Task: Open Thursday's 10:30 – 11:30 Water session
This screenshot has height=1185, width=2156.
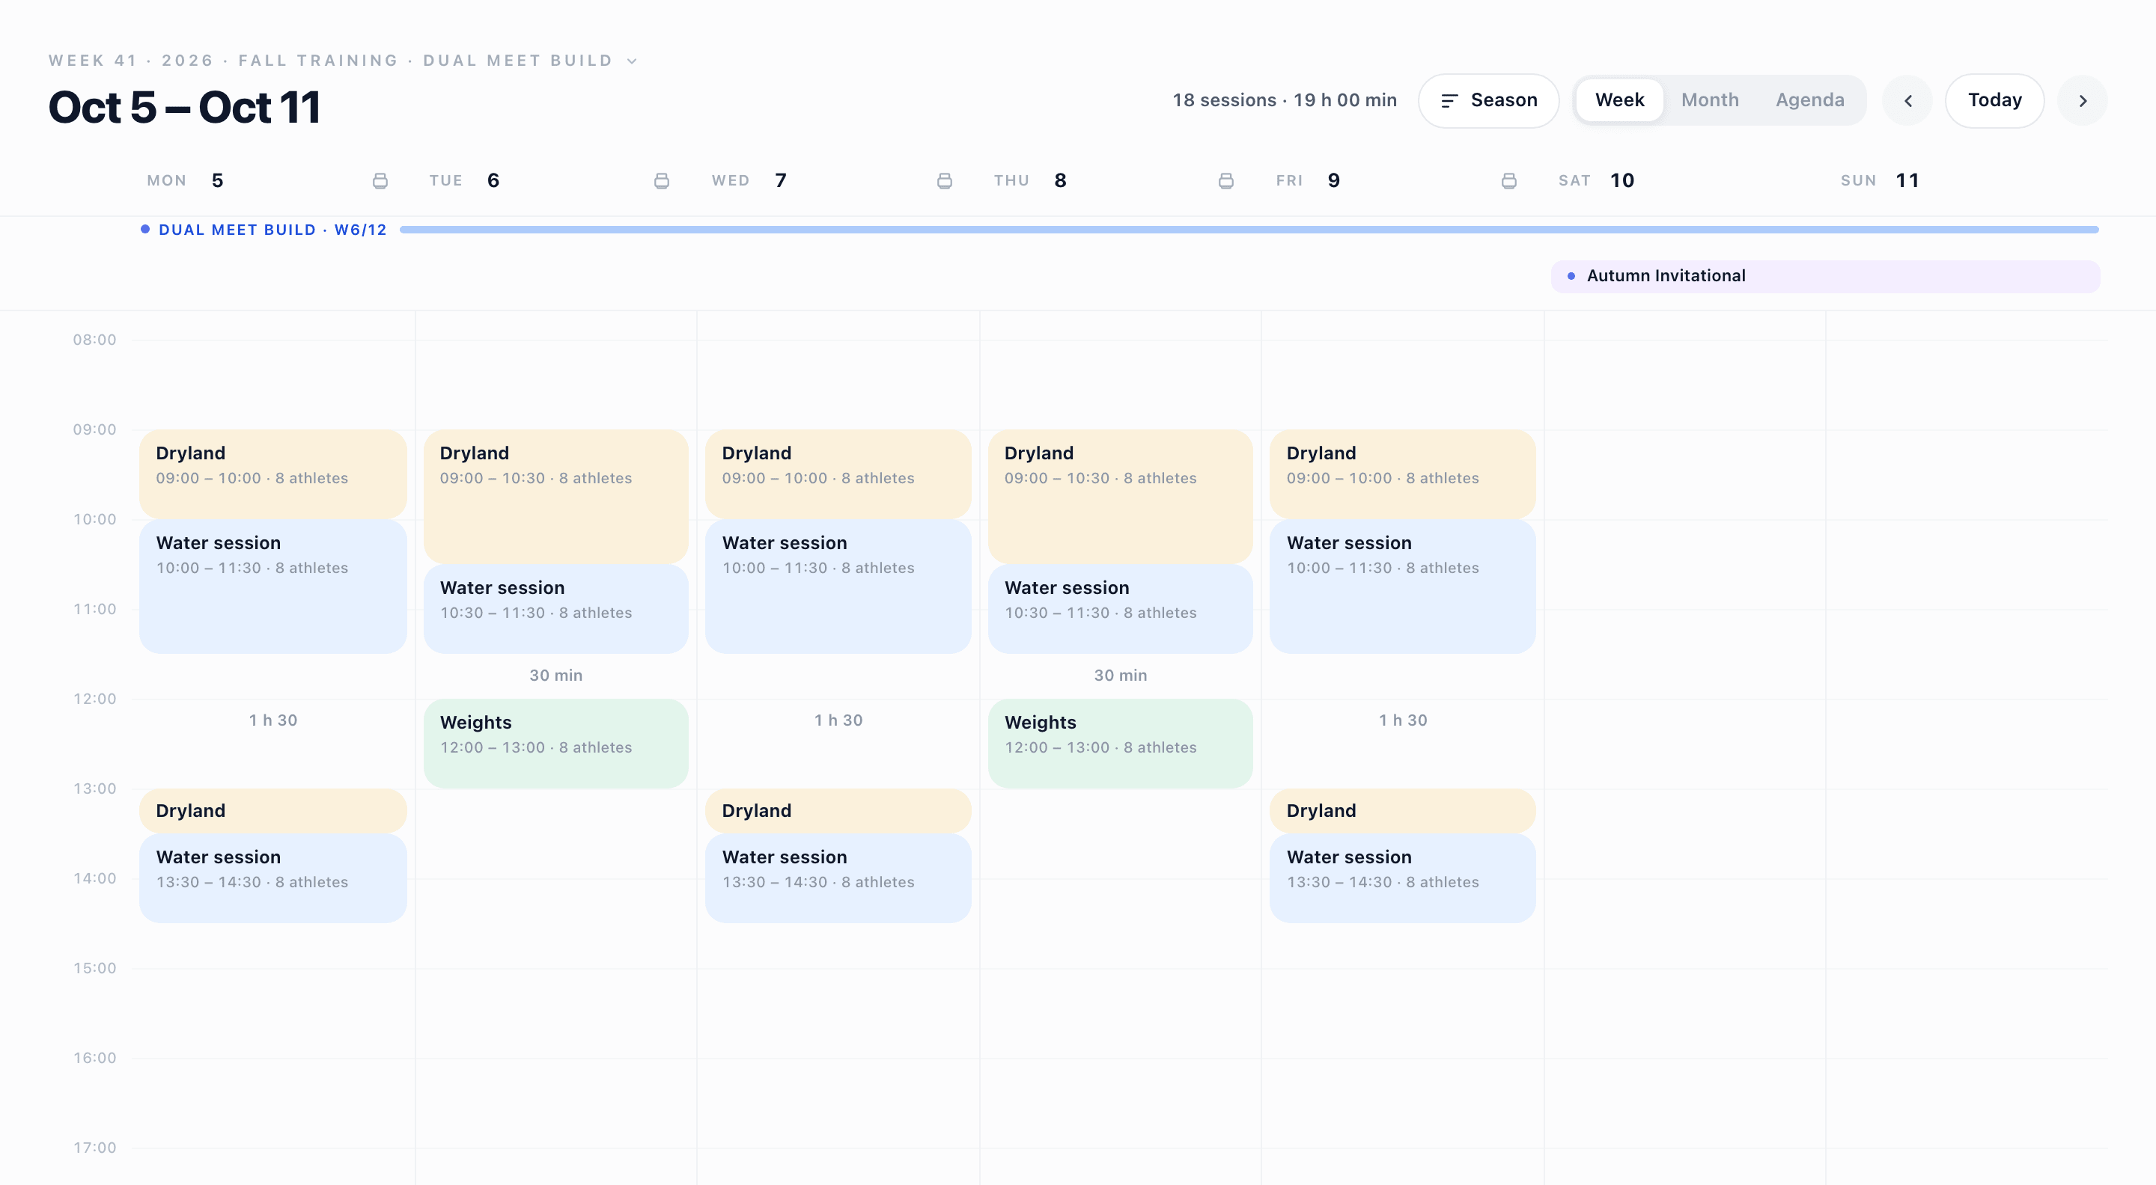Action: (x=1120, y=609)
